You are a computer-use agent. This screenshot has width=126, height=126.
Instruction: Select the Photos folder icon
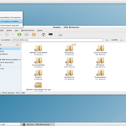100,60
